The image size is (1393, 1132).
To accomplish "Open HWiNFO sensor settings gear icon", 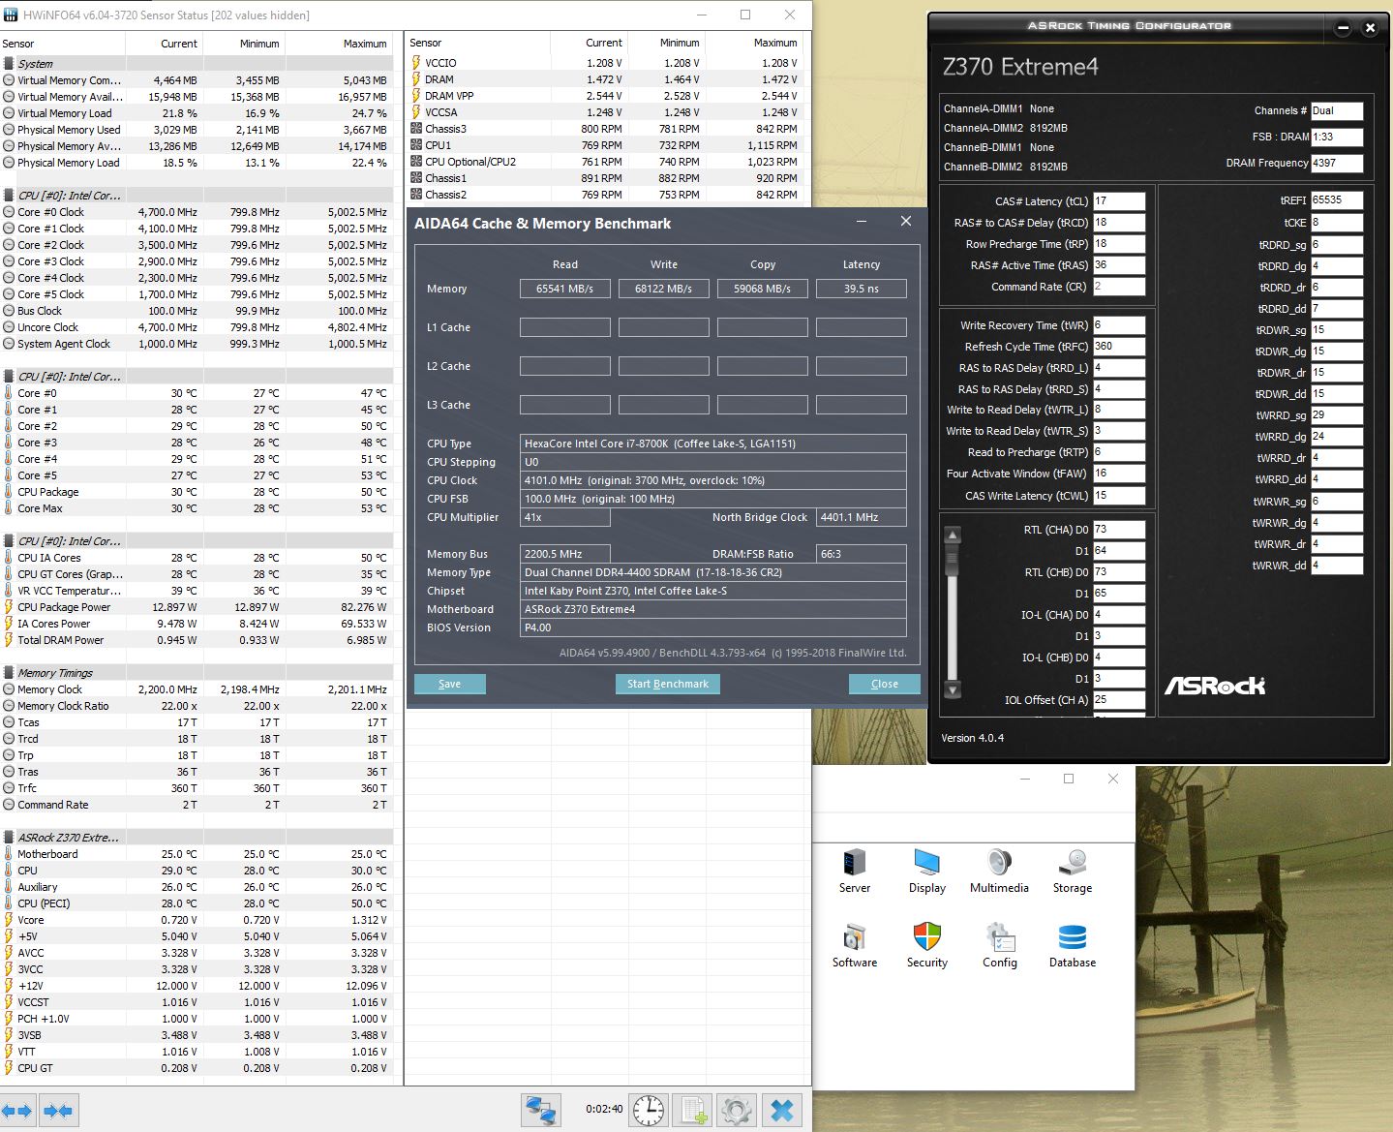I will [737, 1110].
